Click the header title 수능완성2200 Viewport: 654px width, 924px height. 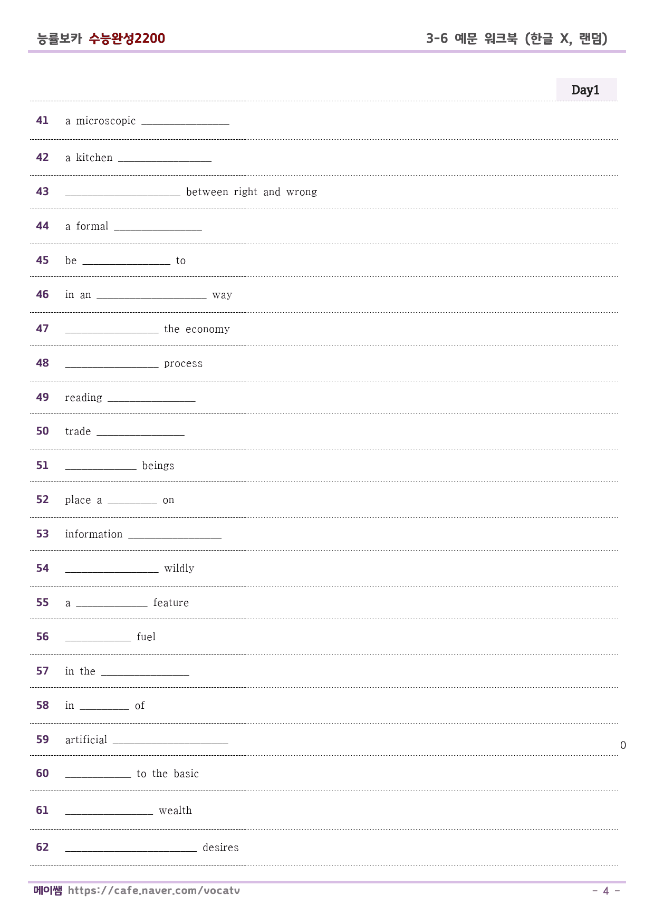pos(127,38)
